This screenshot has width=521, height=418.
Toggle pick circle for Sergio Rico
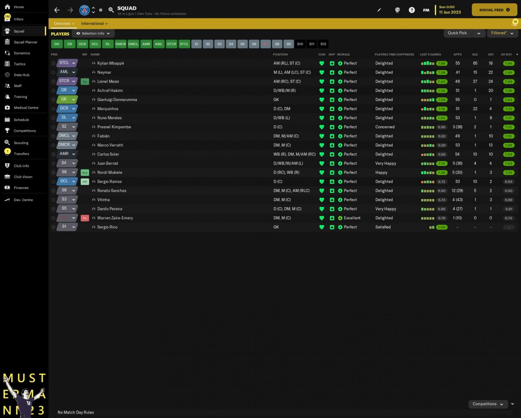coord(53,227)
